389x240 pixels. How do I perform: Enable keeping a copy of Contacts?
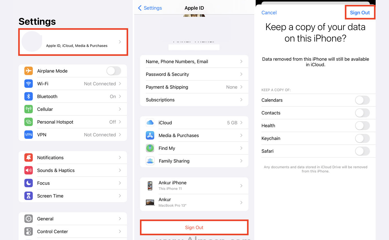(362, 113)
